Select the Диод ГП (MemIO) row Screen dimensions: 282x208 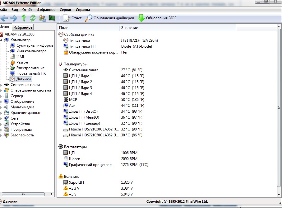click(x=103, y=117)
